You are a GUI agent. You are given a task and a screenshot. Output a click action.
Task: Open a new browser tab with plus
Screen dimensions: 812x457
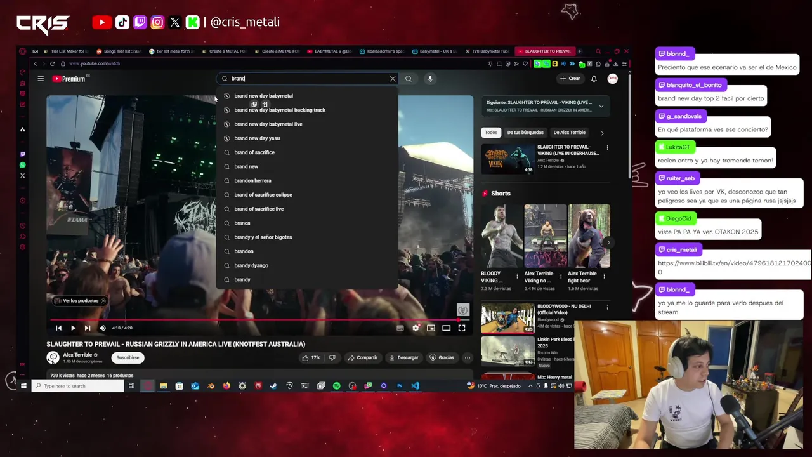coord(579,51)
